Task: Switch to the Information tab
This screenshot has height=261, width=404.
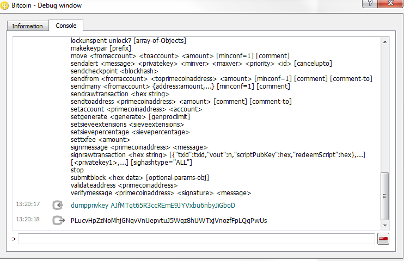Action: [x=28, y=26]
